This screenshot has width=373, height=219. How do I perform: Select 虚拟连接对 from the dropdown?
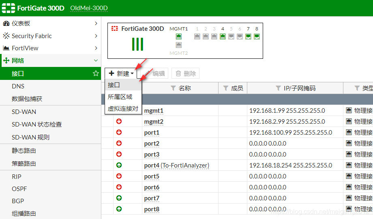point(123,109)
